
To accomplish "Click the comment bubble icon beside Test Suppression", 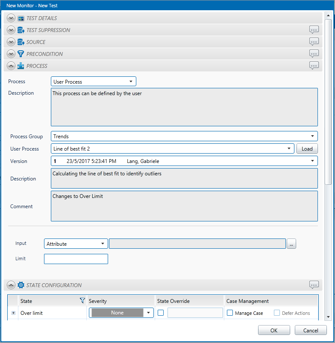I will [314, 30].
